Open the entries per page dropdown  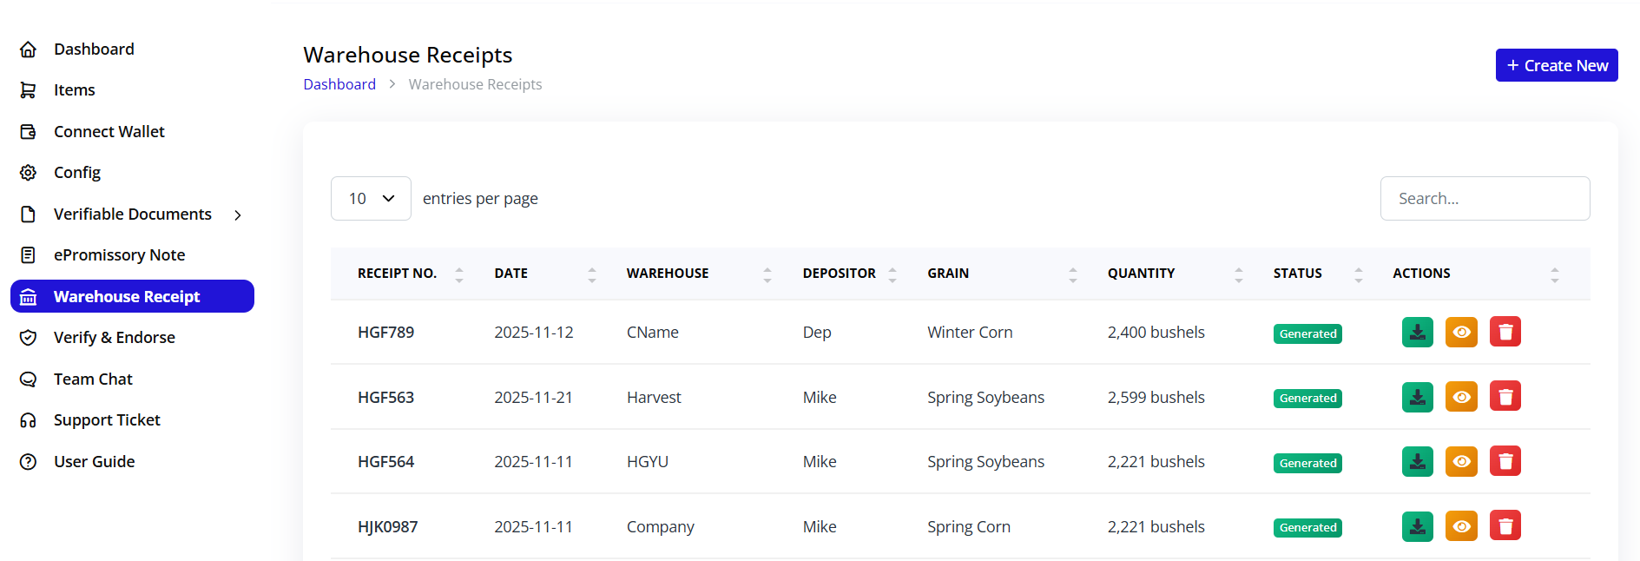pos(371,199)
